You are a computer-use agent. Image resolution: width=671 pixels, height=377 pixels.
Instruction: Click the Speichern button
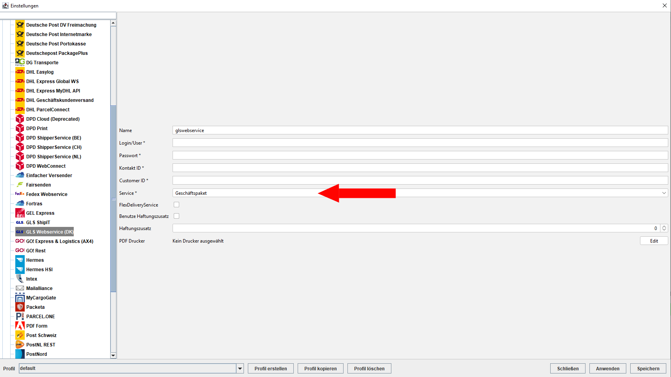tap(648, 368)
